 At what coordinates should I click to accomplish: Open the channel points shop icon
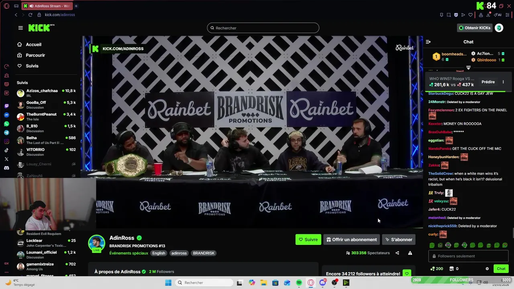pos(451,269)
